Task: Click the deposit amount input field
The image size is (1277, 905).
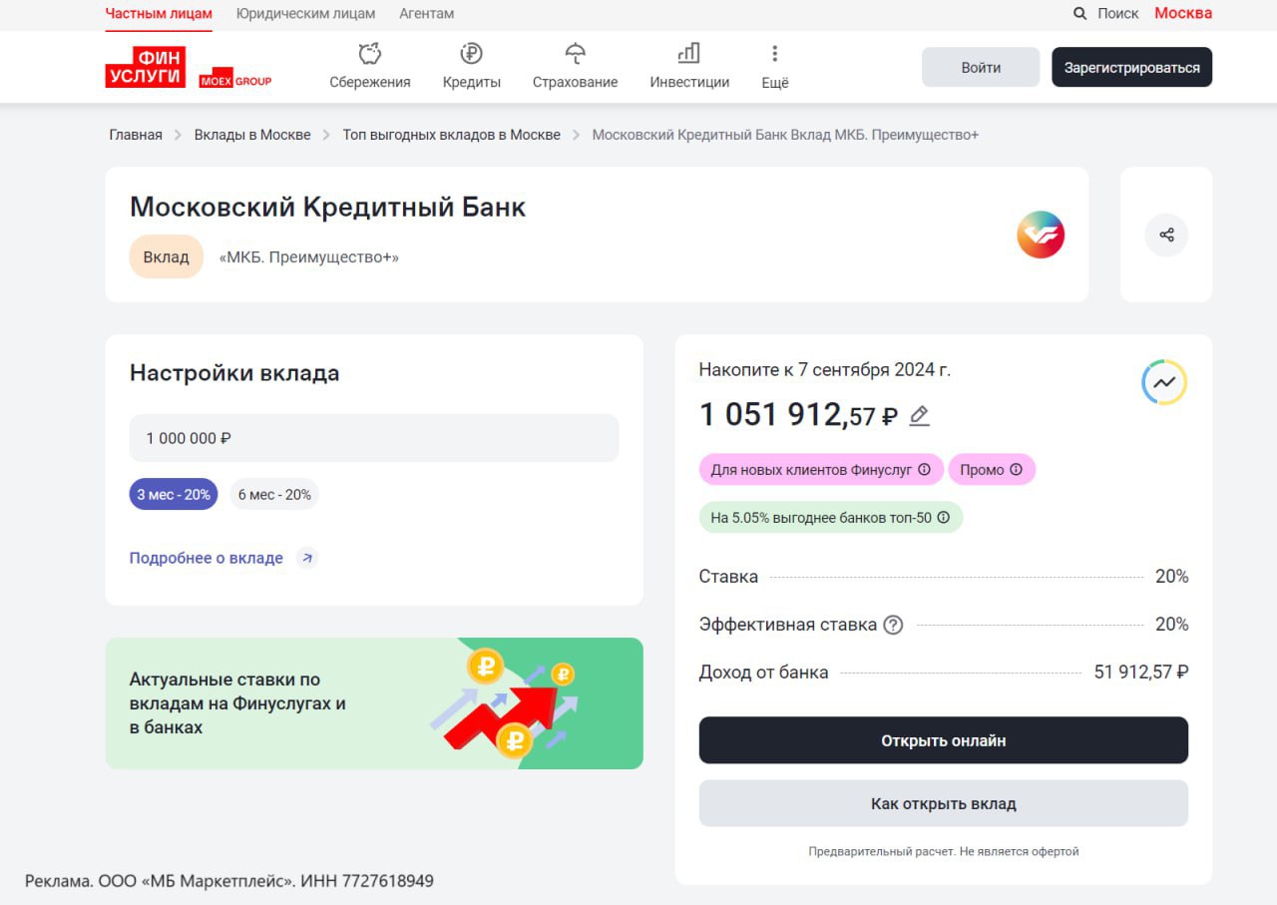Action: pyautogui.click(x=374, y=438)
